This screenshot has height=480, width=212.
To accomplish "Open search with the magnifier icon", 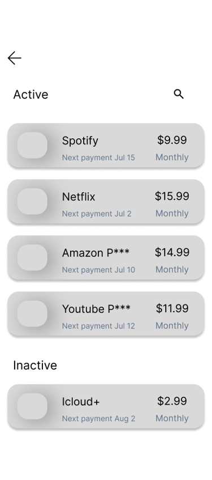I will coord(179,94).
